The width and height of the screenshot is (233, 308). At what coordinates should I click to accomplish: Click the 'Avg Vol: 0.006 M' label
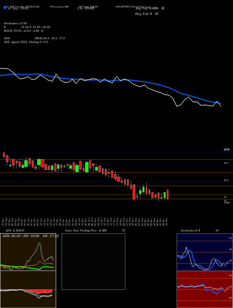click(x=150, y=8)
